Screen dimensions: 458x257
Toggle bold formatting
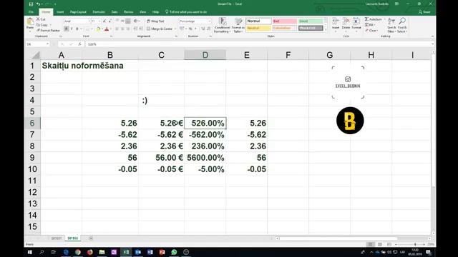pos(67,29)
